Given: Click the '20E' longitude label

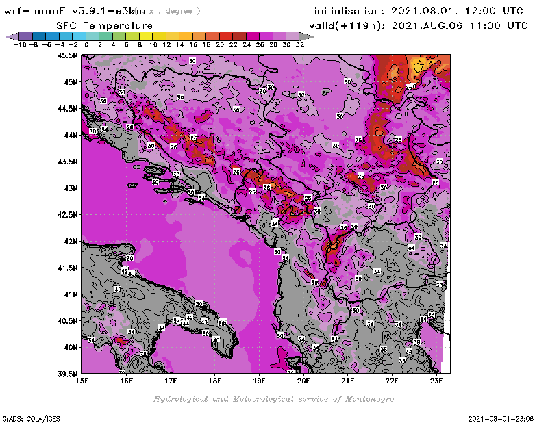Looking at the screenshot, I should tap(303, 381).
